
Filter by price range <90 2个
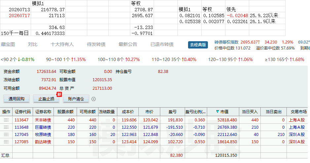tap(18, 60)
